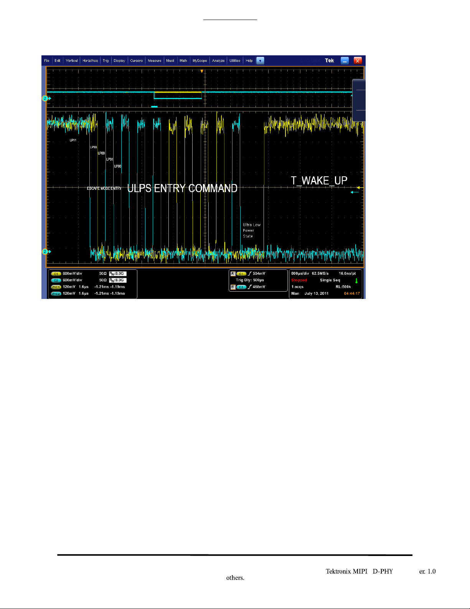Select the cyan C2 channel badge
Viewport: 470px width, 609px height.
coord(56,280)
